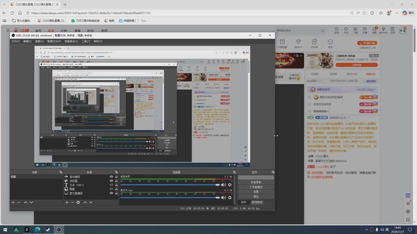Move source down in sources list
This screenshot has width=417, height=234.
[x=91, y=202]
